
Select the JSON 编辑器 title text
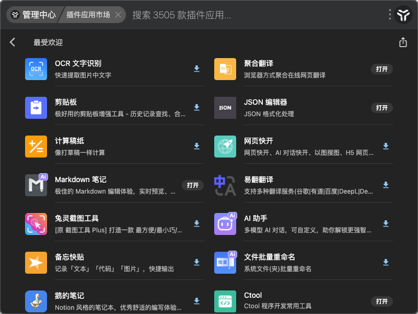[x=265, y=102]
